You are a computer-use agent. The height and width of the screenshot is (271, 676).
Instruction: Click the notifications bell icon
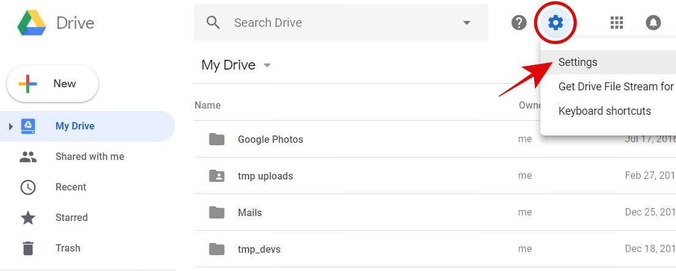(653, 23)
